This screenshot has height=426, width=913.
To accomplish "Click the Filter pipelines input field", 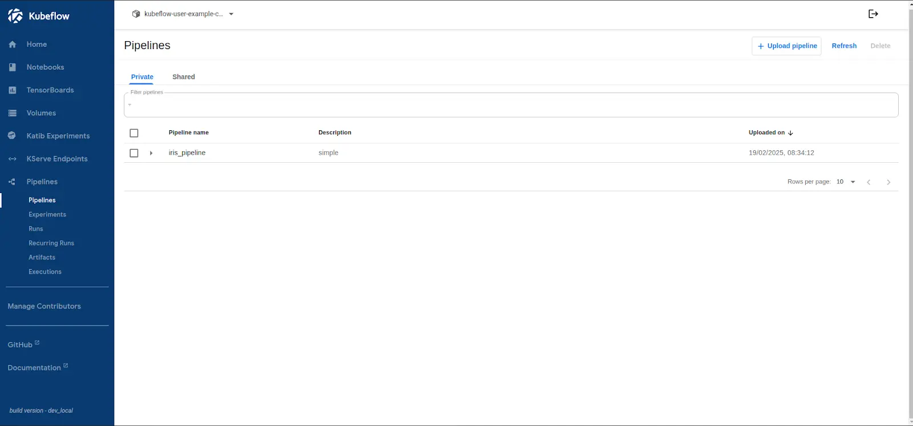I will tap(511, 105).
